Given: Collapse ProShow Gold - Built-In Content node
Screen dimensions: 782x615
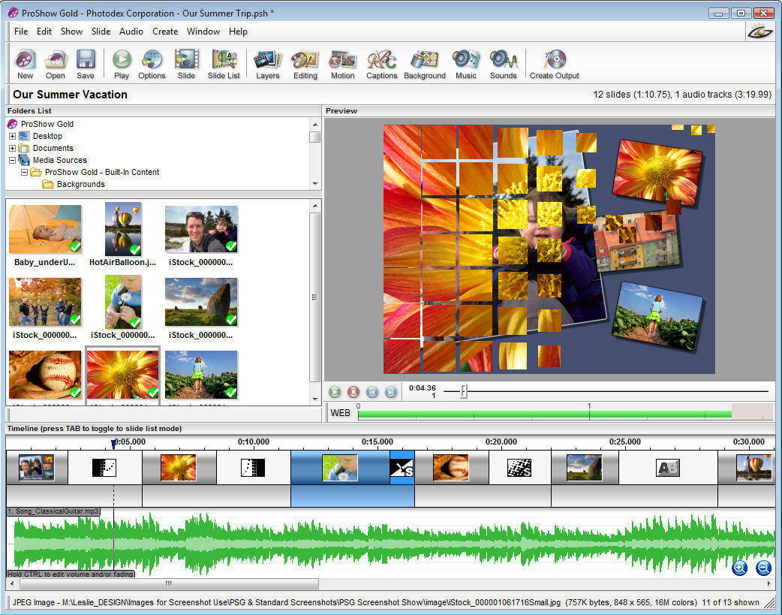Looking at the screenshot, I should 24,172.
